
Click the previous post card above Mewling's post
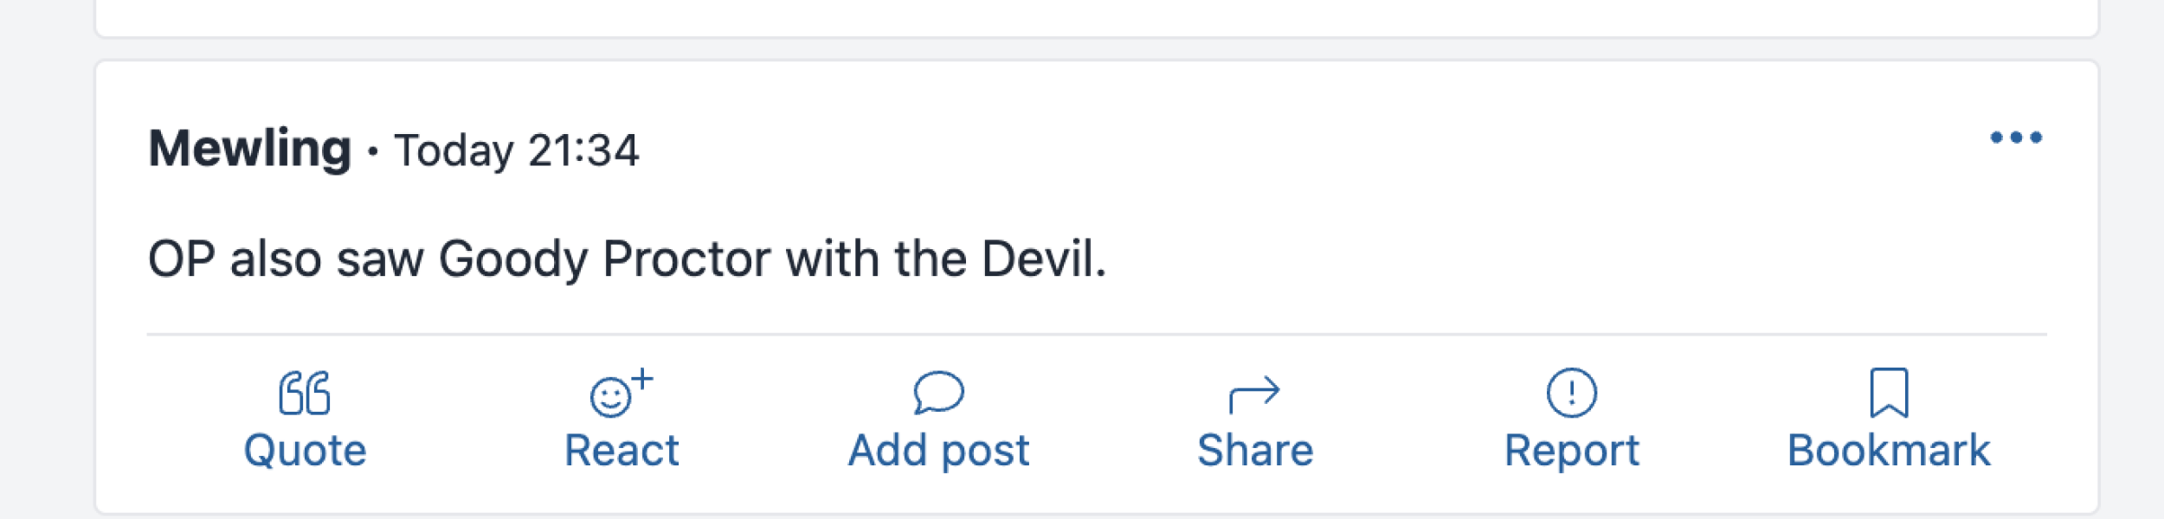1096,17
